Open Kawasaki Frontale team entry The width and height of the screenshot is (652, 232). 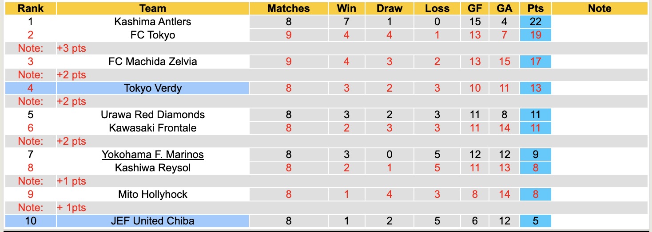[152, 128]
